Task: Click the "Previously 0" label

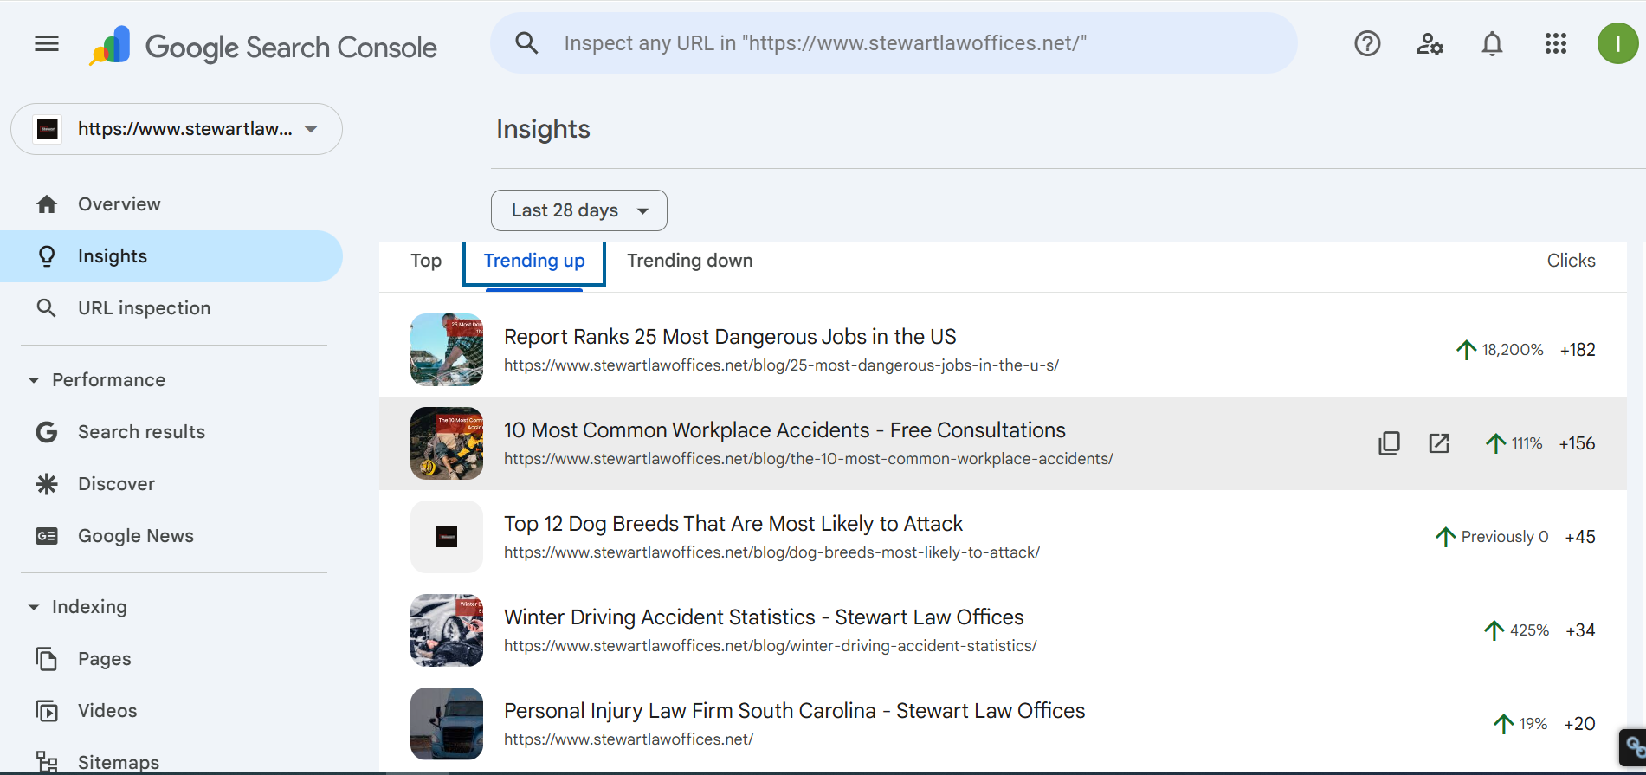Action: point(1505,537)
